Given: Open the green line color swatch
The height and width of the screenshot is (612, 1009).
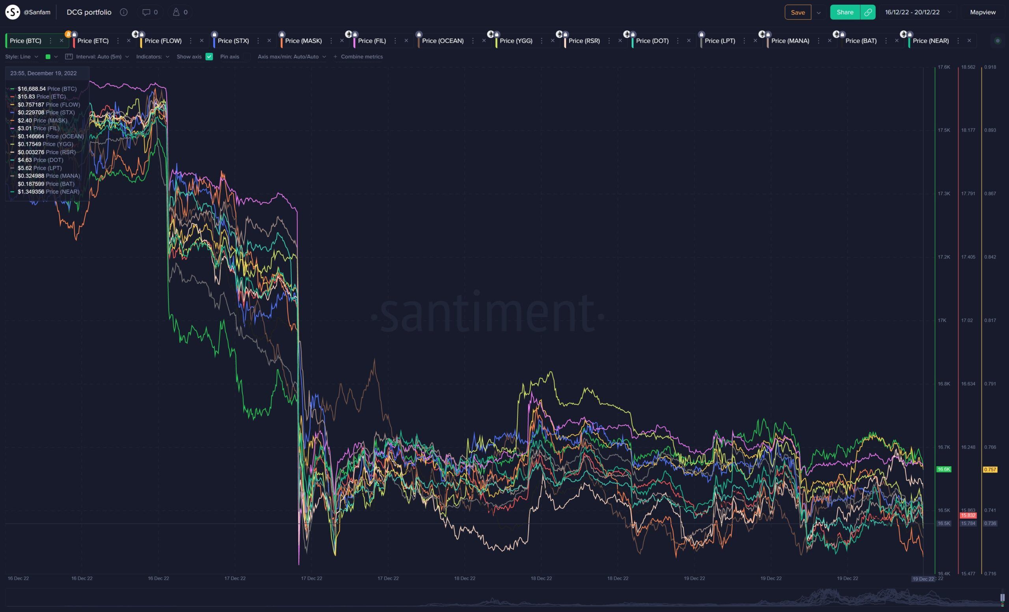Looking at the screenshot, I should click(48, 56).
